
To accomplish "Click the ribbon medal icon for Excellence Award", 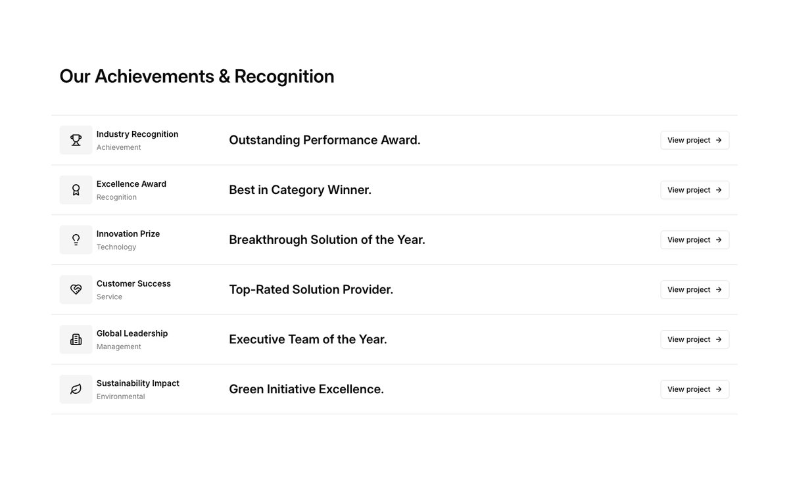I will pos(76,190).
